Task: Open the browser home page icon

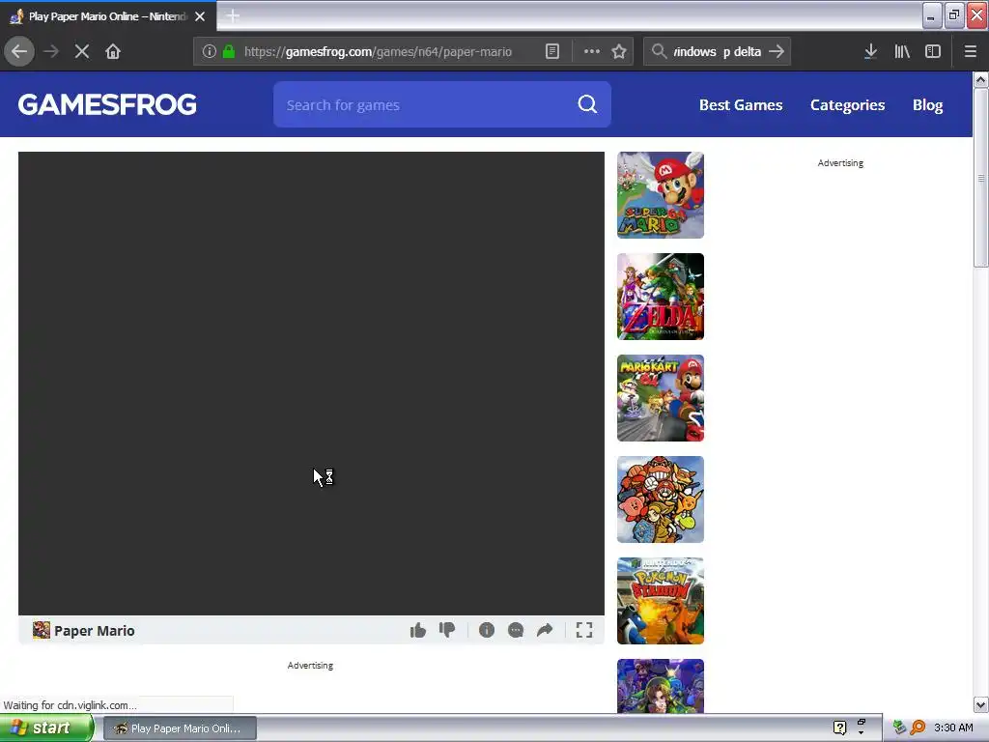Action: point(113,51)
